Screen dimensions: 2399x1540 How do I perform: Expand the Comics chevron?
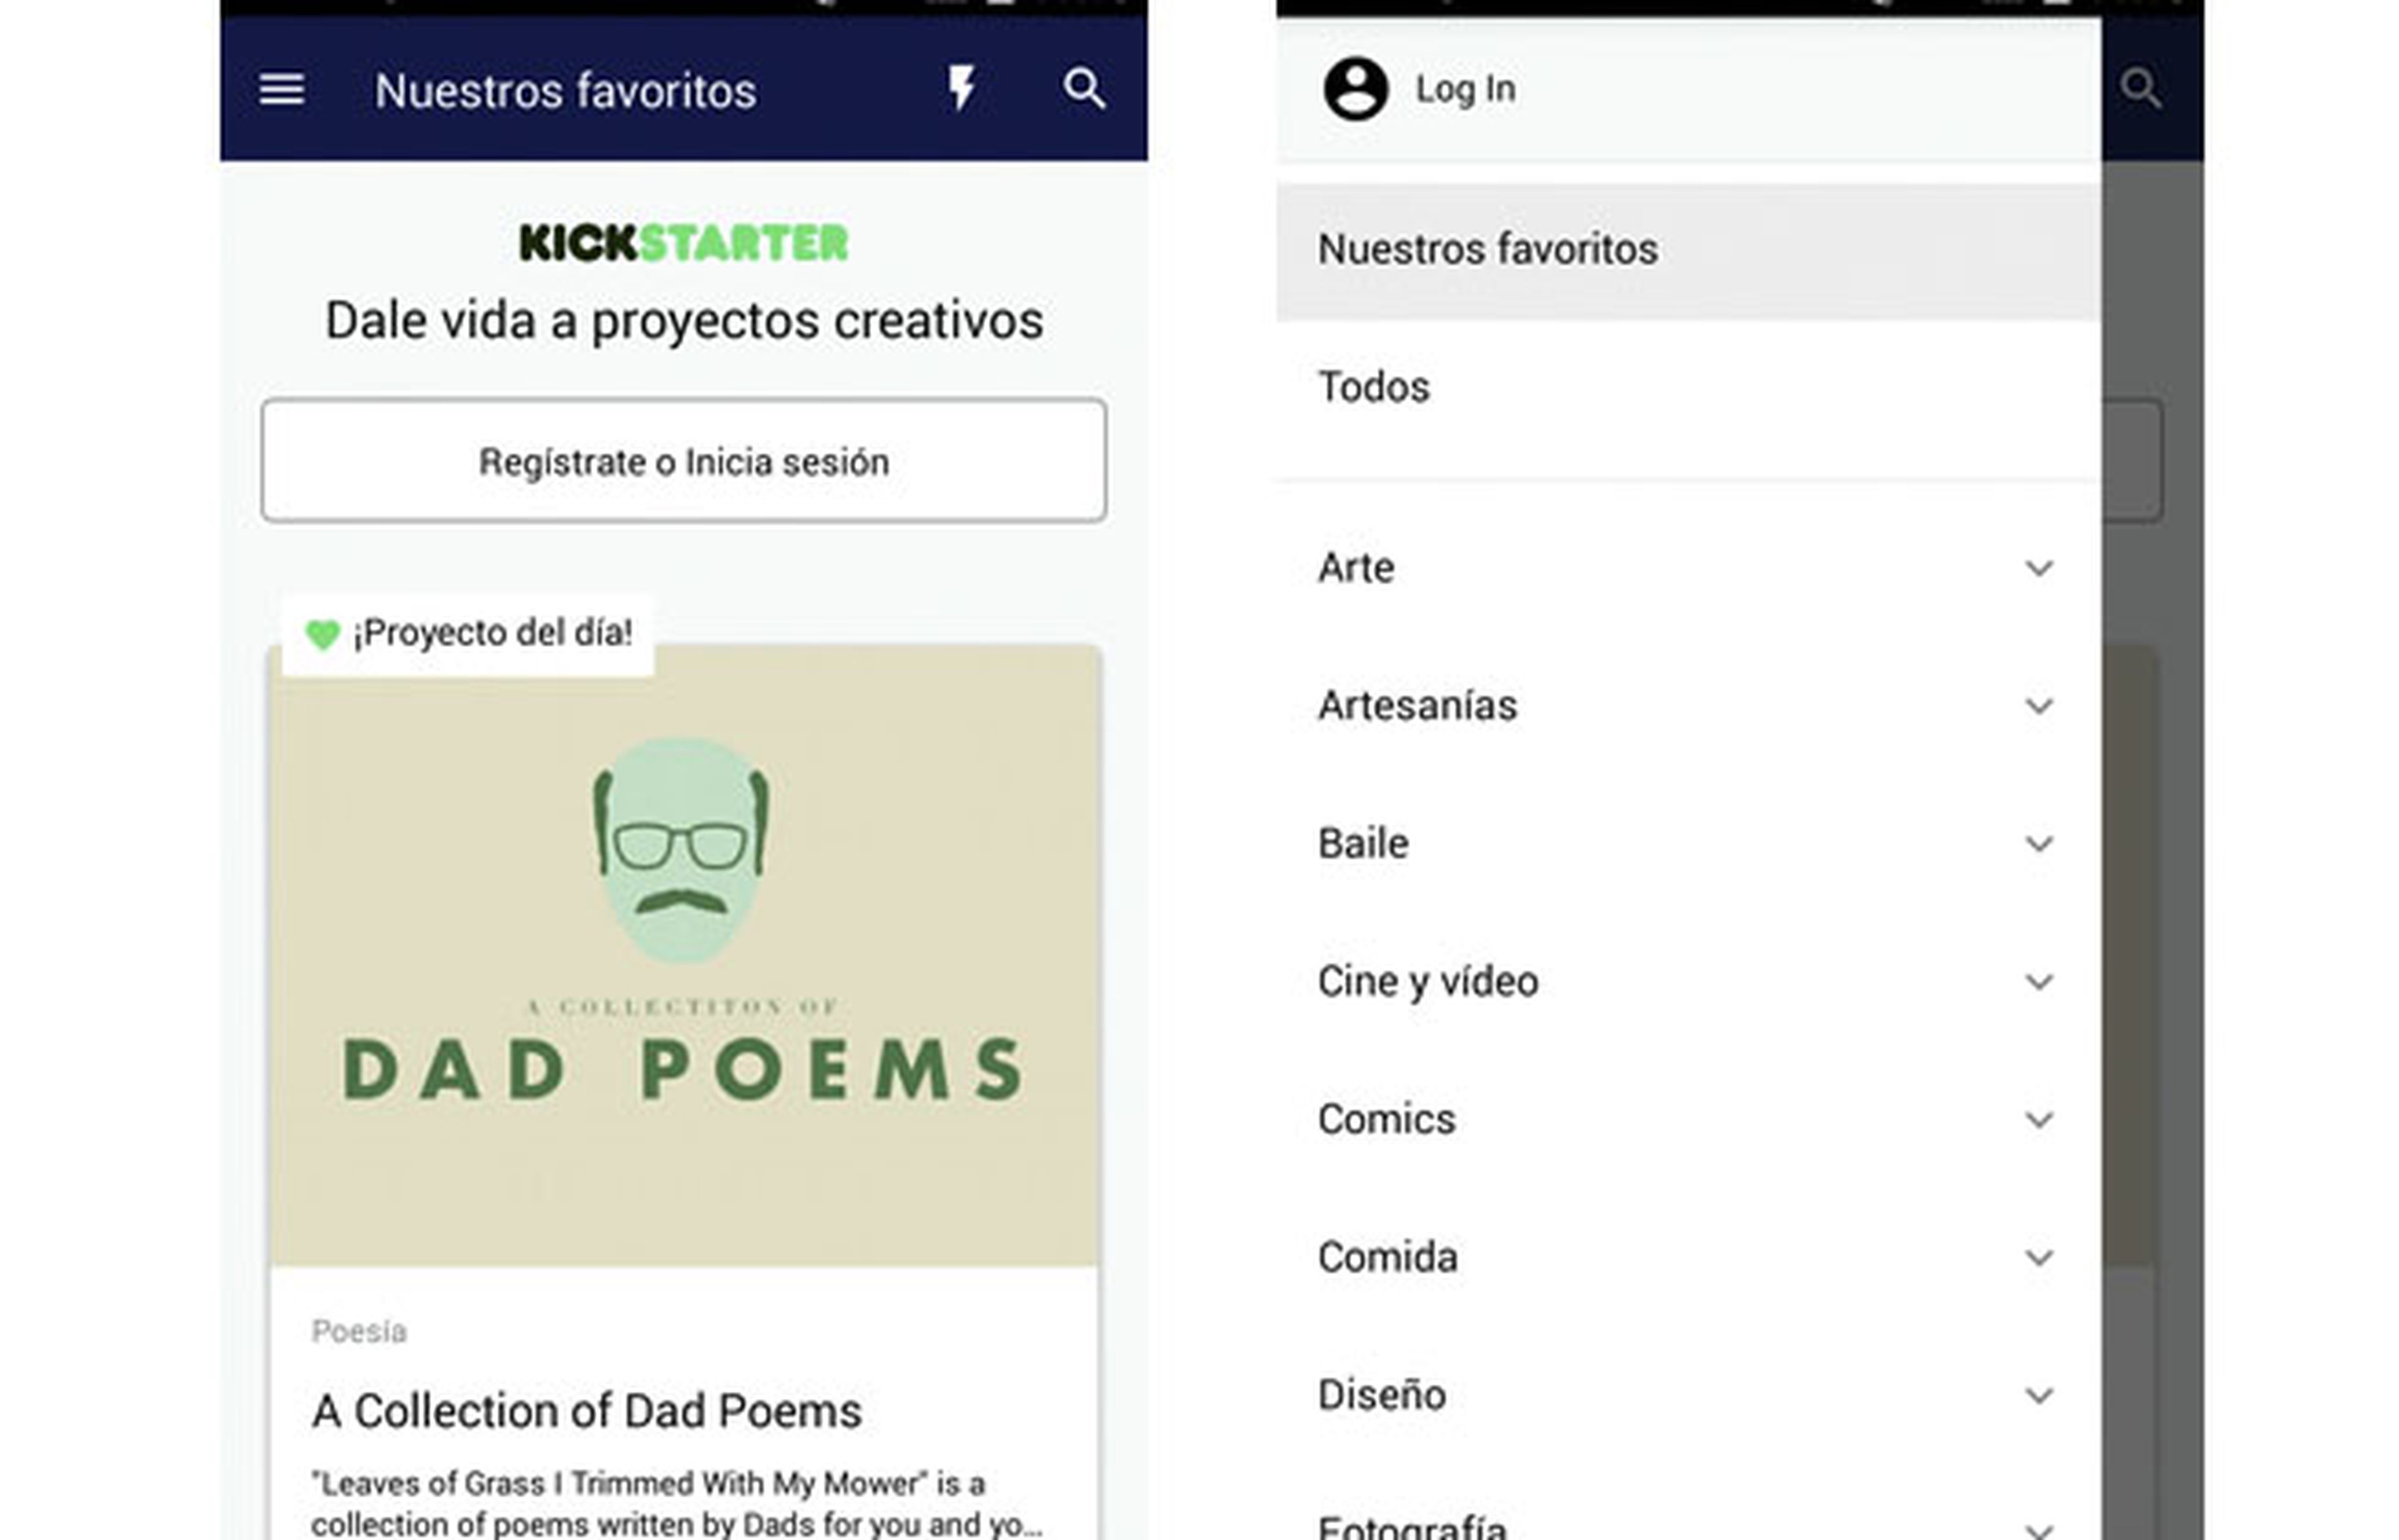(2039, 1121)
